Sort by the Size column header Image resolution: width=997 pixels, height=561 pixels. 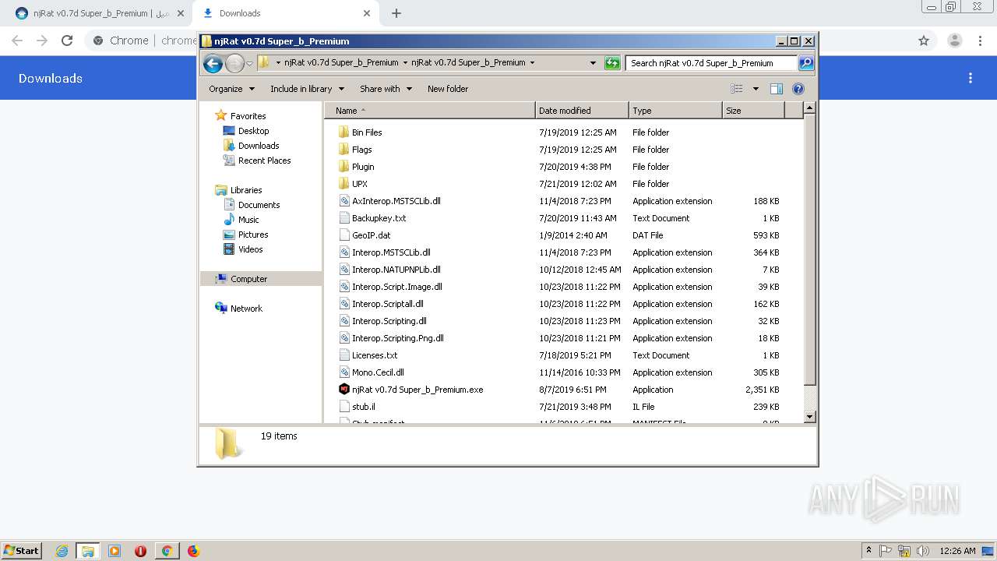753,111
